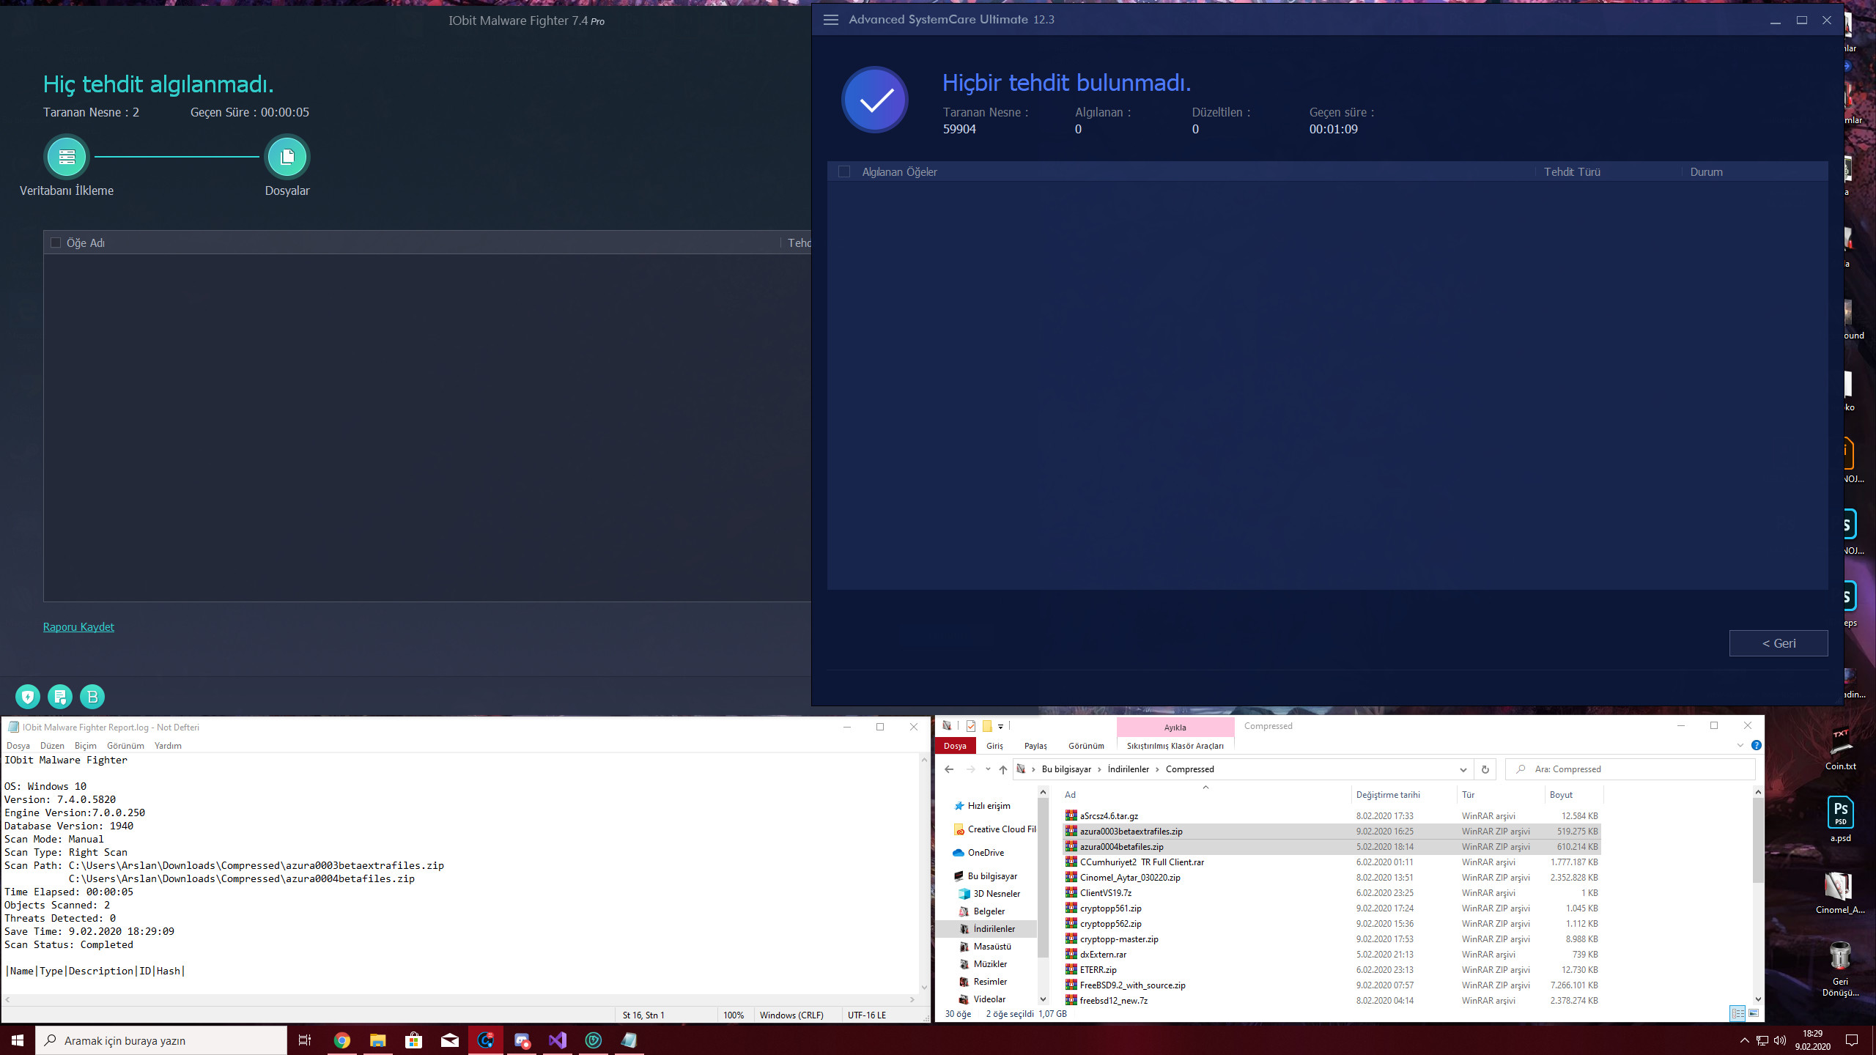This screenshot has width=1876, height=1055.
Task: Open the notification action center
Action: click(x=1852, y=1040)
